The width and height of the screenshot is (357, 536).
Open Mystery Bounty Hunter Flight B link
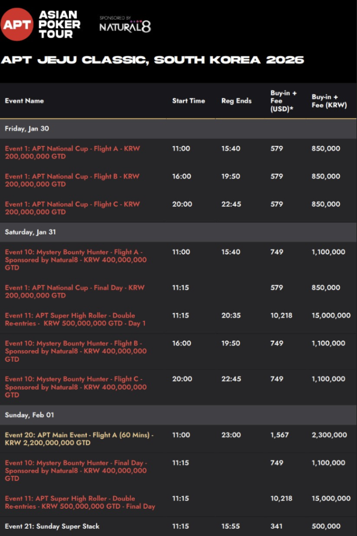[x=75, y=351]
